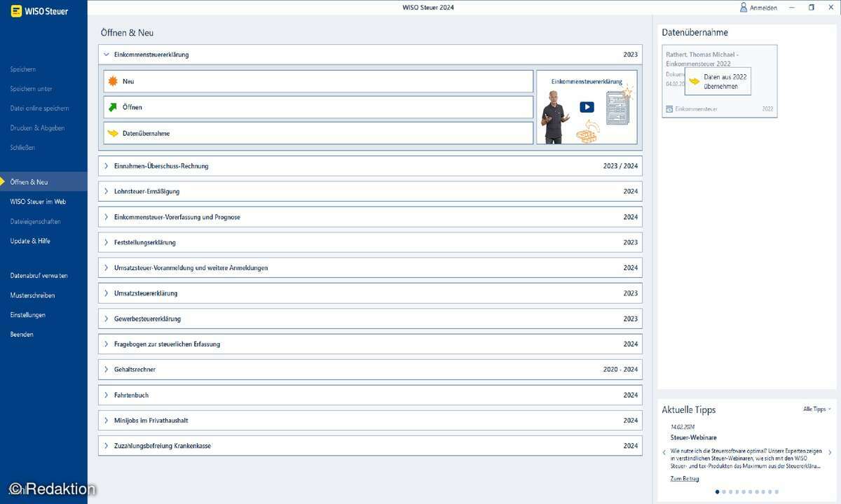The width and height of the screenshot is (841, 504).
Task: Select the first tip pagination dot
Action: (716, 491)
